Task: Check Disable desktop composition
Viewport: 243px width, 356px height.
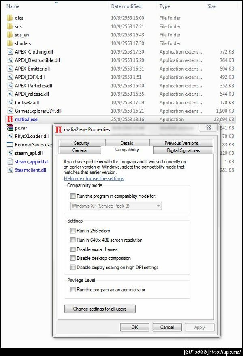Action: pos(73,258)
